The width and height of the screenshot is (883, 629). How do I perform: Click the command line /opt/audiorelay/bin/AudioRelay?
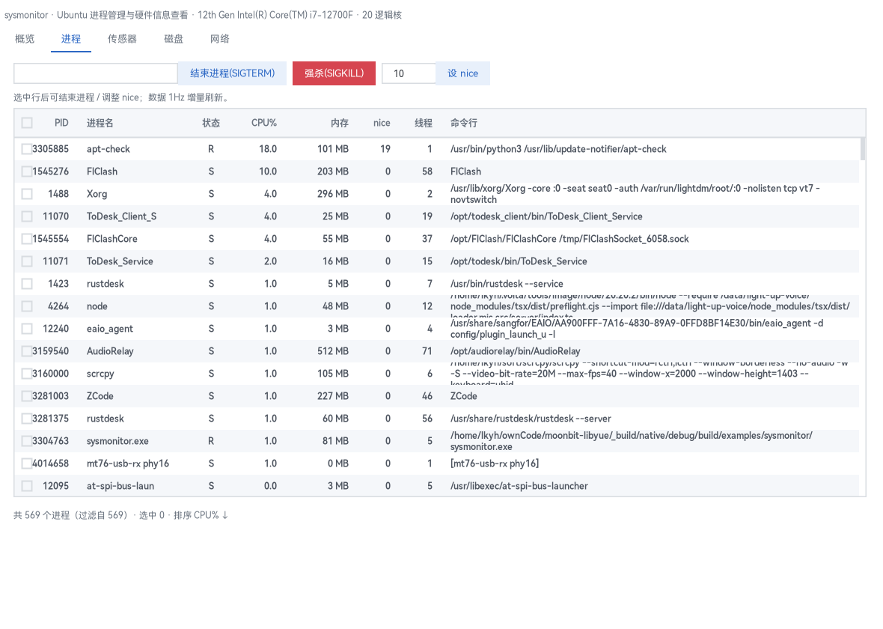coord(516,351)
